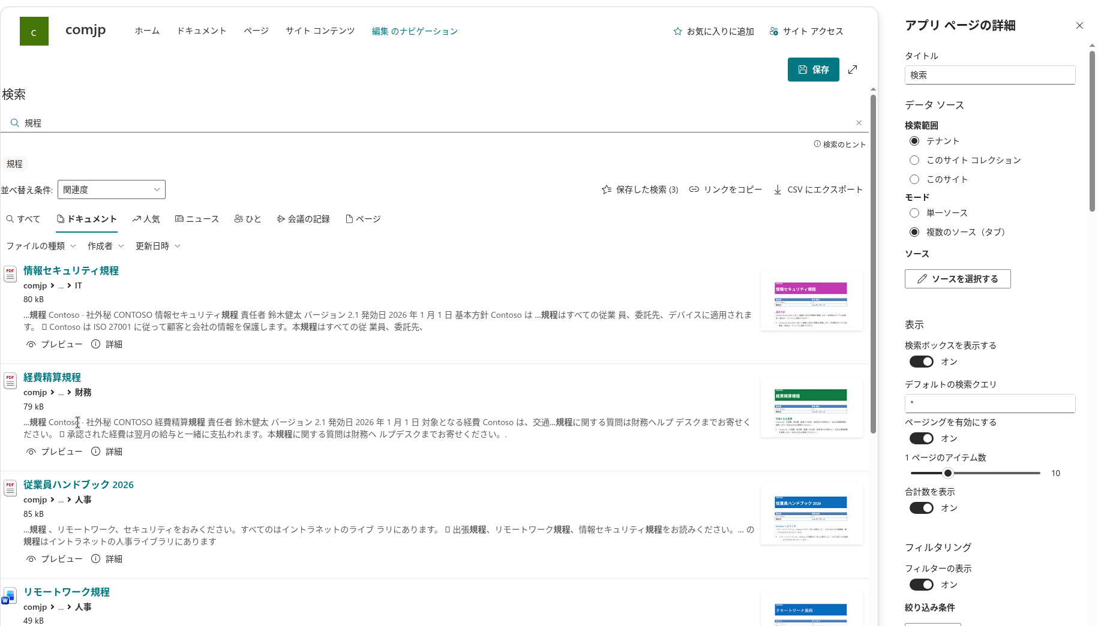The image size is (1104, 626).
Task: Open 保存した検索 (3) star icon
Action: [x=607, y=189]
